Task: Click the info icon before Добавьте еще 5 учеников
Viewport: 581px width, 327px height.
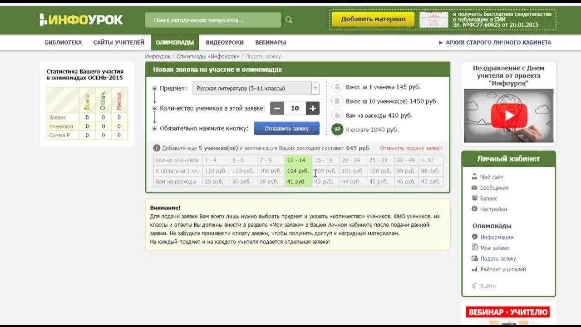Action: 157,148
